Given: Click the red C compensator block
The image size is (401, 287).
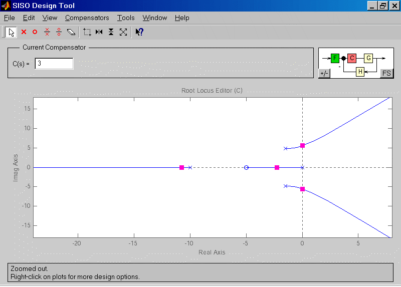Looking at the screenshot, I should click(352, 58).
